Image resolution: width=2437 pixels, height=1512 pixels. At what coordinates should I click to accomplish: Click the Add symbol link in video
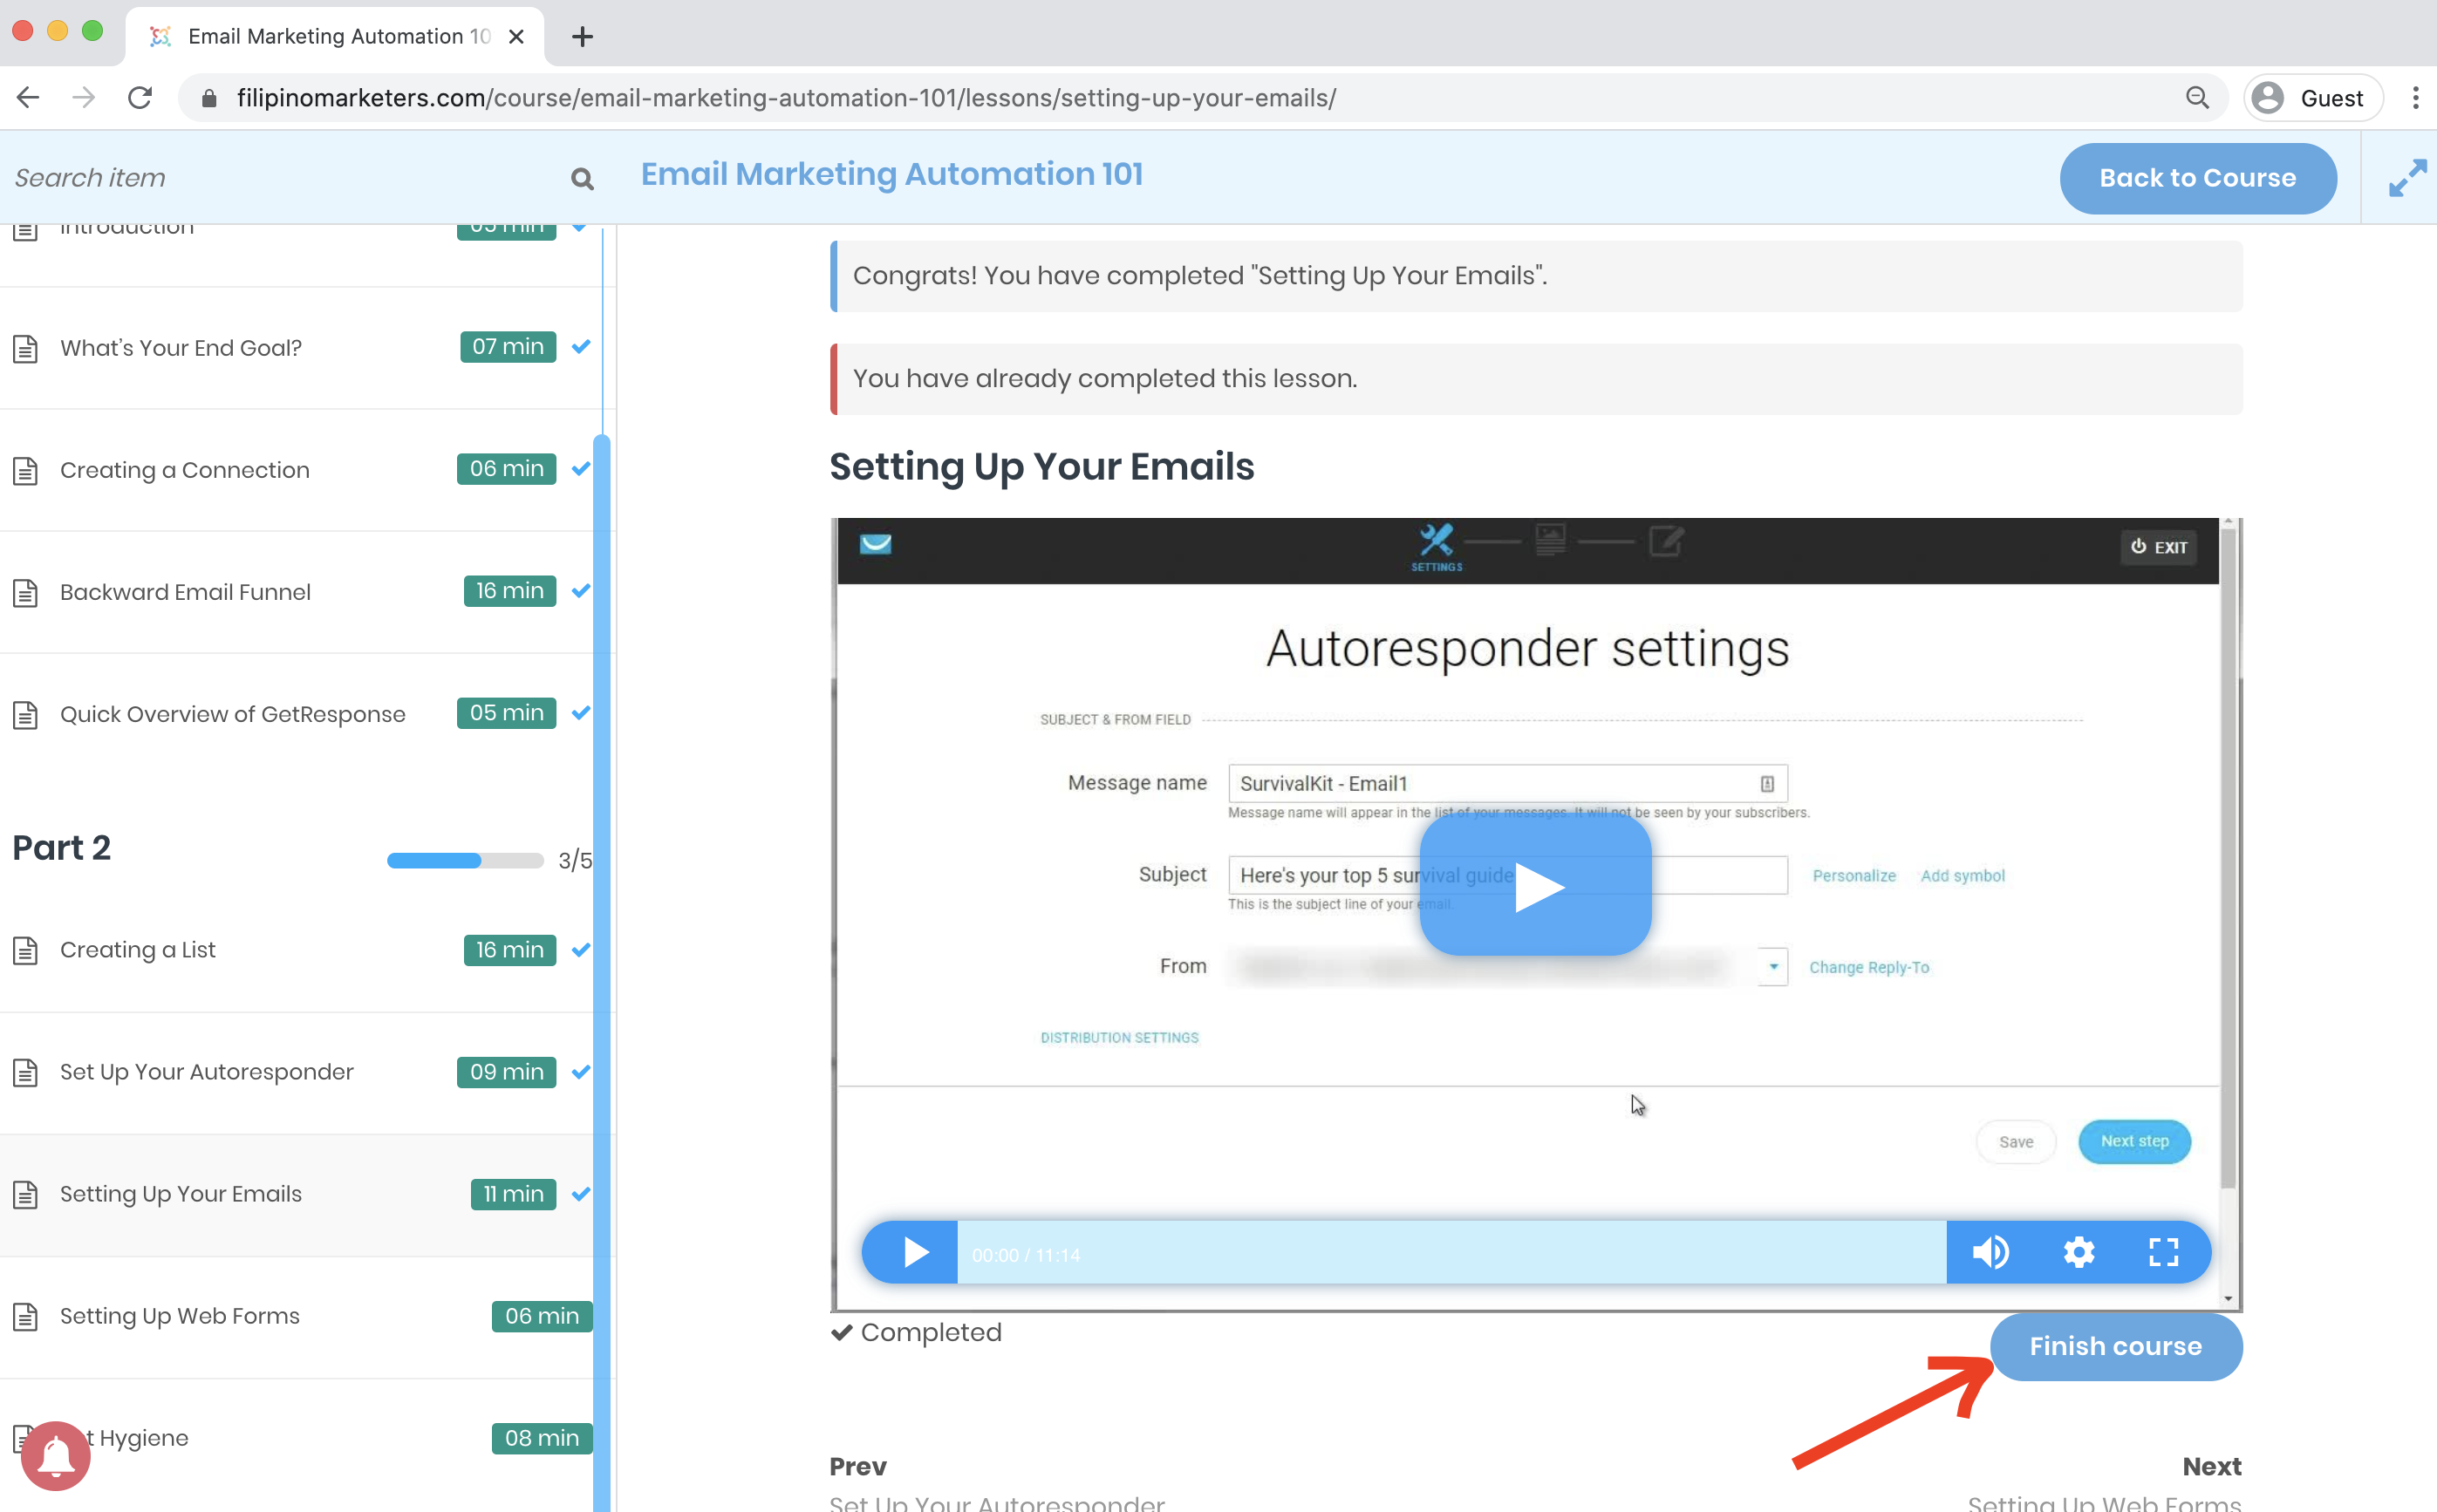(1962, 875)
